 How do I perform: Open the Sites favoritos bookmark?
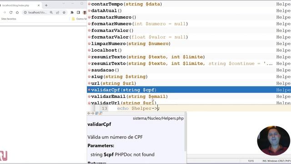point(9,19)
